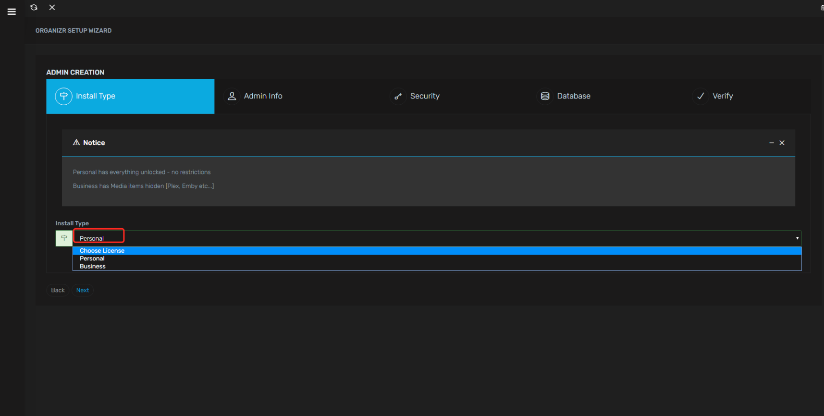
Task: Click the Notice warning triangle icon
Action: coord(76,142)
